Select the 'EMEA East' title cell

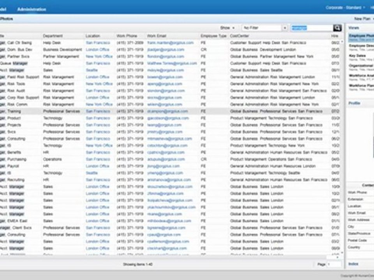click(14, 221)
